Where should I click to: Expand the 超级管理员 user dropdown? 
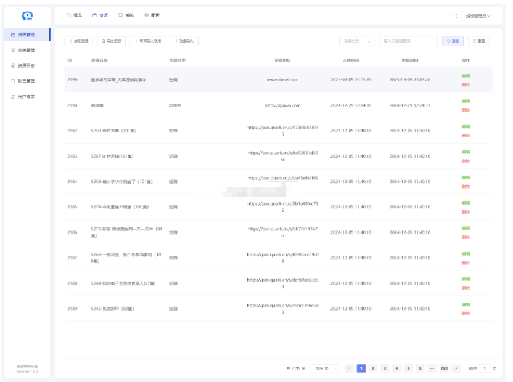478,15
